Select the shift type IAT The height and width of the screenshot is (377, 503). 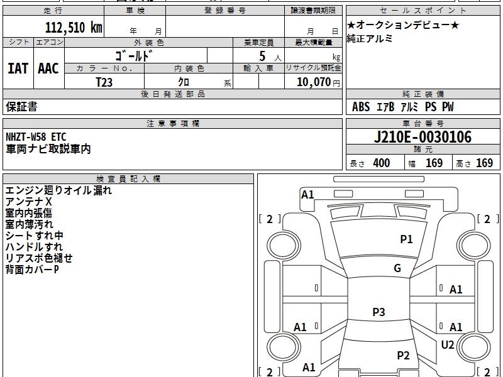click(x=18, y=68)
